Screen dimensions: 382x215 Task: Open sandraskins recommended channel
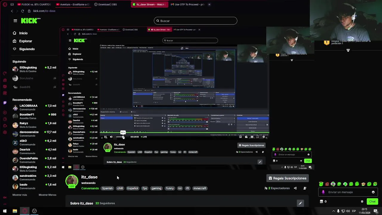coord(34,177)
